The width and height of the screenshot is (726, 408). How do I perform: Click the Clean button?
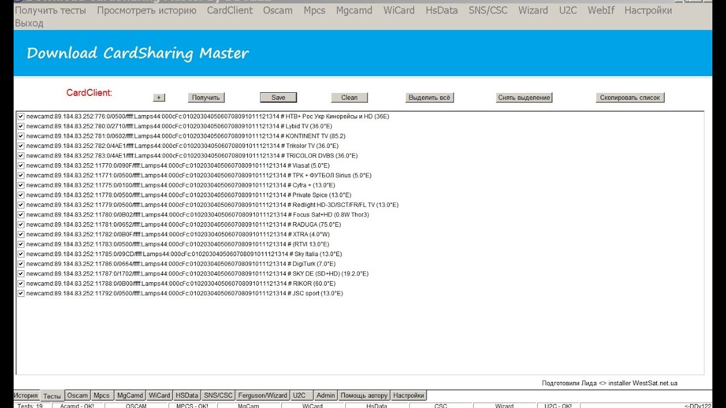click(x=349, y=97)
